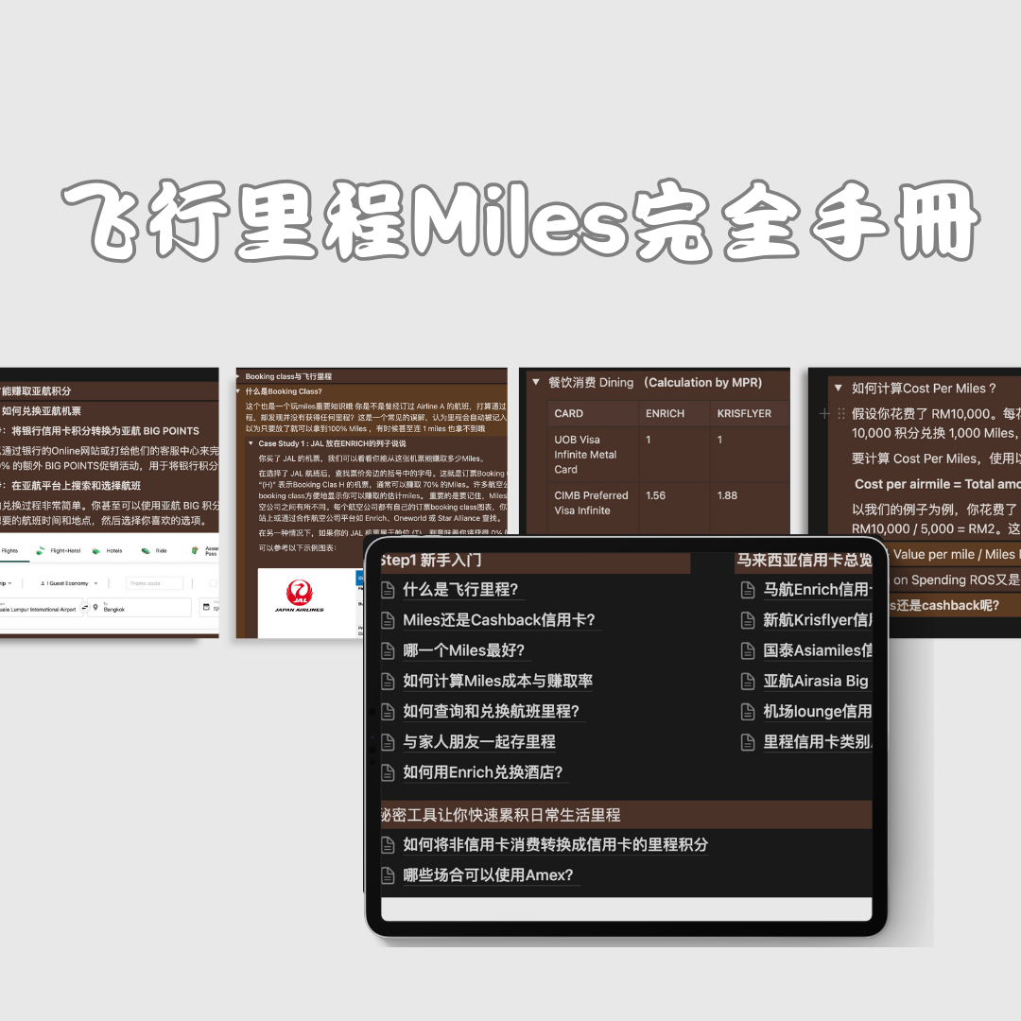Switch to the Hotels tab
Viewport: 1021px width, 1021px height.
[x=108, y=551]
